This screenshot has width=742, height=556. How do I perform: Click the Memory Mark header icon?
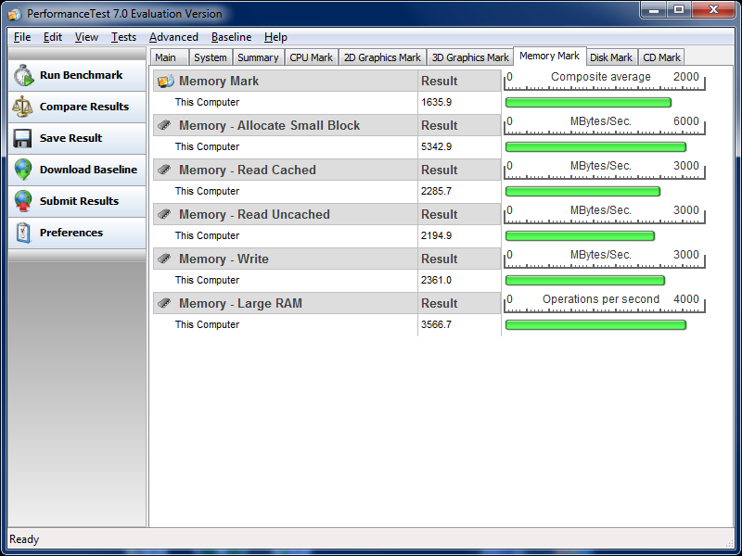click(164, 82)
